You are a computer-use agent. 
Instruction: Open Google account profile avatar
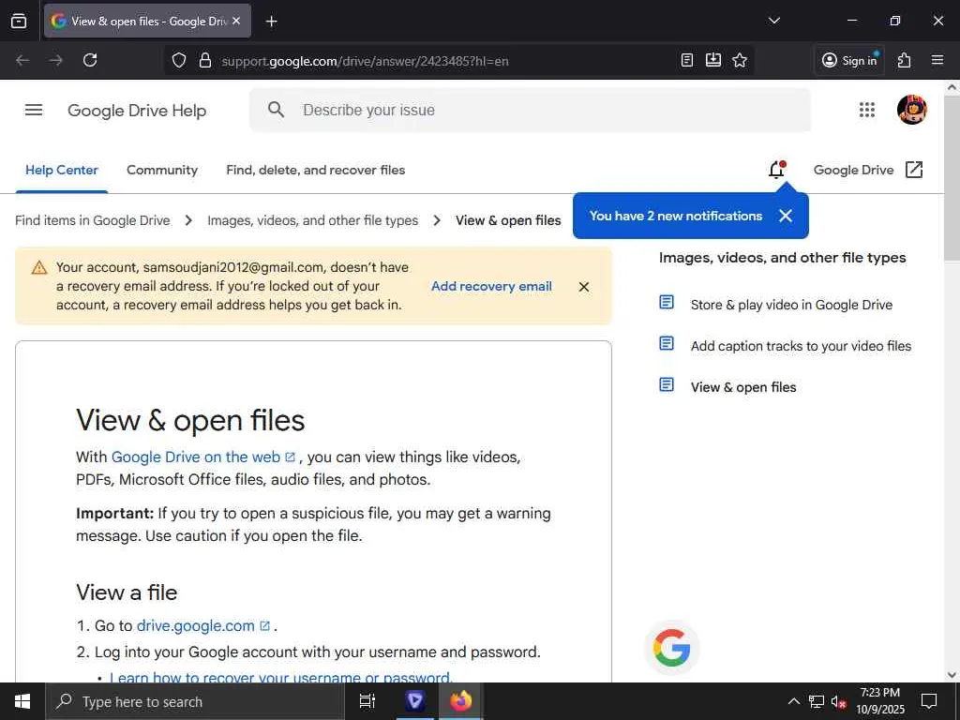pos(911,110)
